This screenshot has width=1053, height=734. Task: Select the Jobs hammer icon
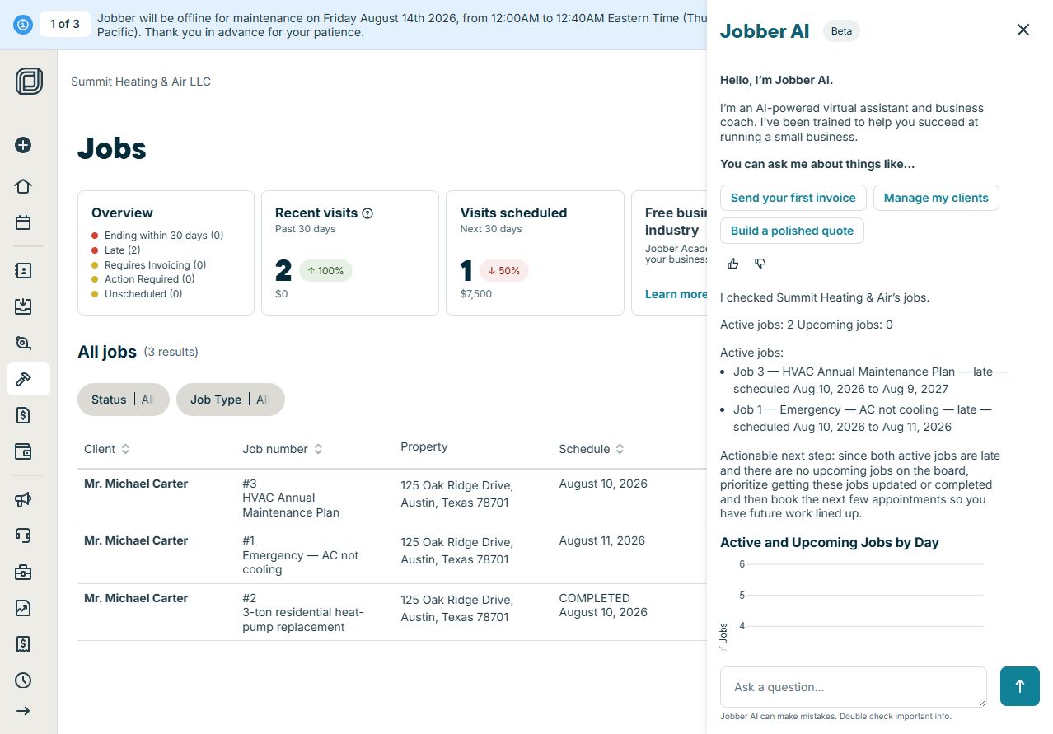pos(23,379)
